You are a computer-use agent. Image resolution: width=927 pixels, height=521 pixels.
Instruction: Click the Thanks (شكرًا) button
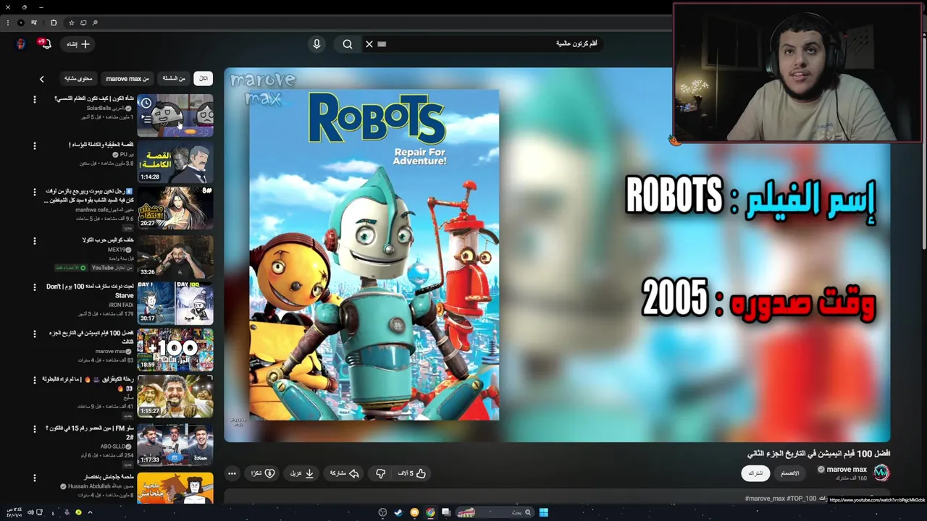(x=263, y=473)
